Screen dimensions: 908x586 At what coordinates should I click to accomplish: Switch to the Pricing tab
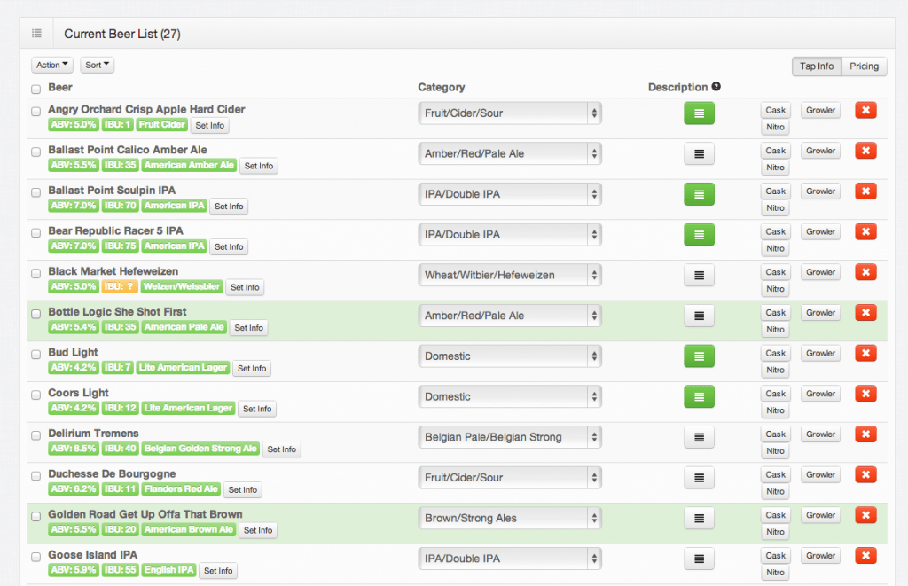[x=864, y=66]
